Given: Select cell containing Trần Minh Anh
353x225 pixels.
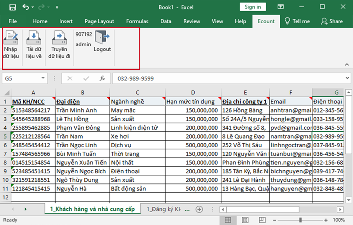Looking at the screenshot, I should [x=82, y=110].
